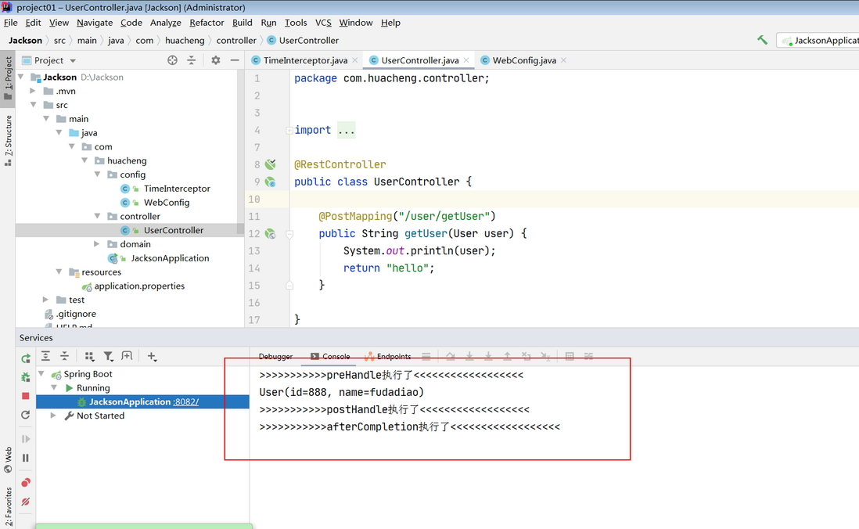This screenshot has height=529, width=859.
Task: Expand the .mvn folder
Action: click(33, 91)
